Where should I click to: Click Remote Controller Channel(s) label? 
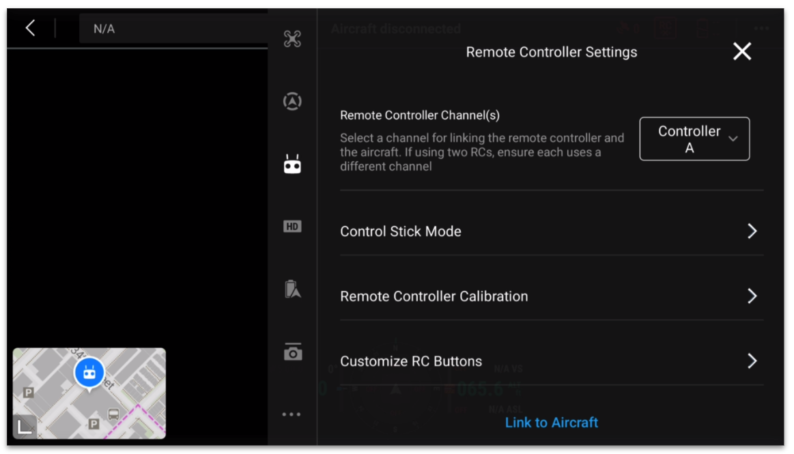[x=420, y=115]
